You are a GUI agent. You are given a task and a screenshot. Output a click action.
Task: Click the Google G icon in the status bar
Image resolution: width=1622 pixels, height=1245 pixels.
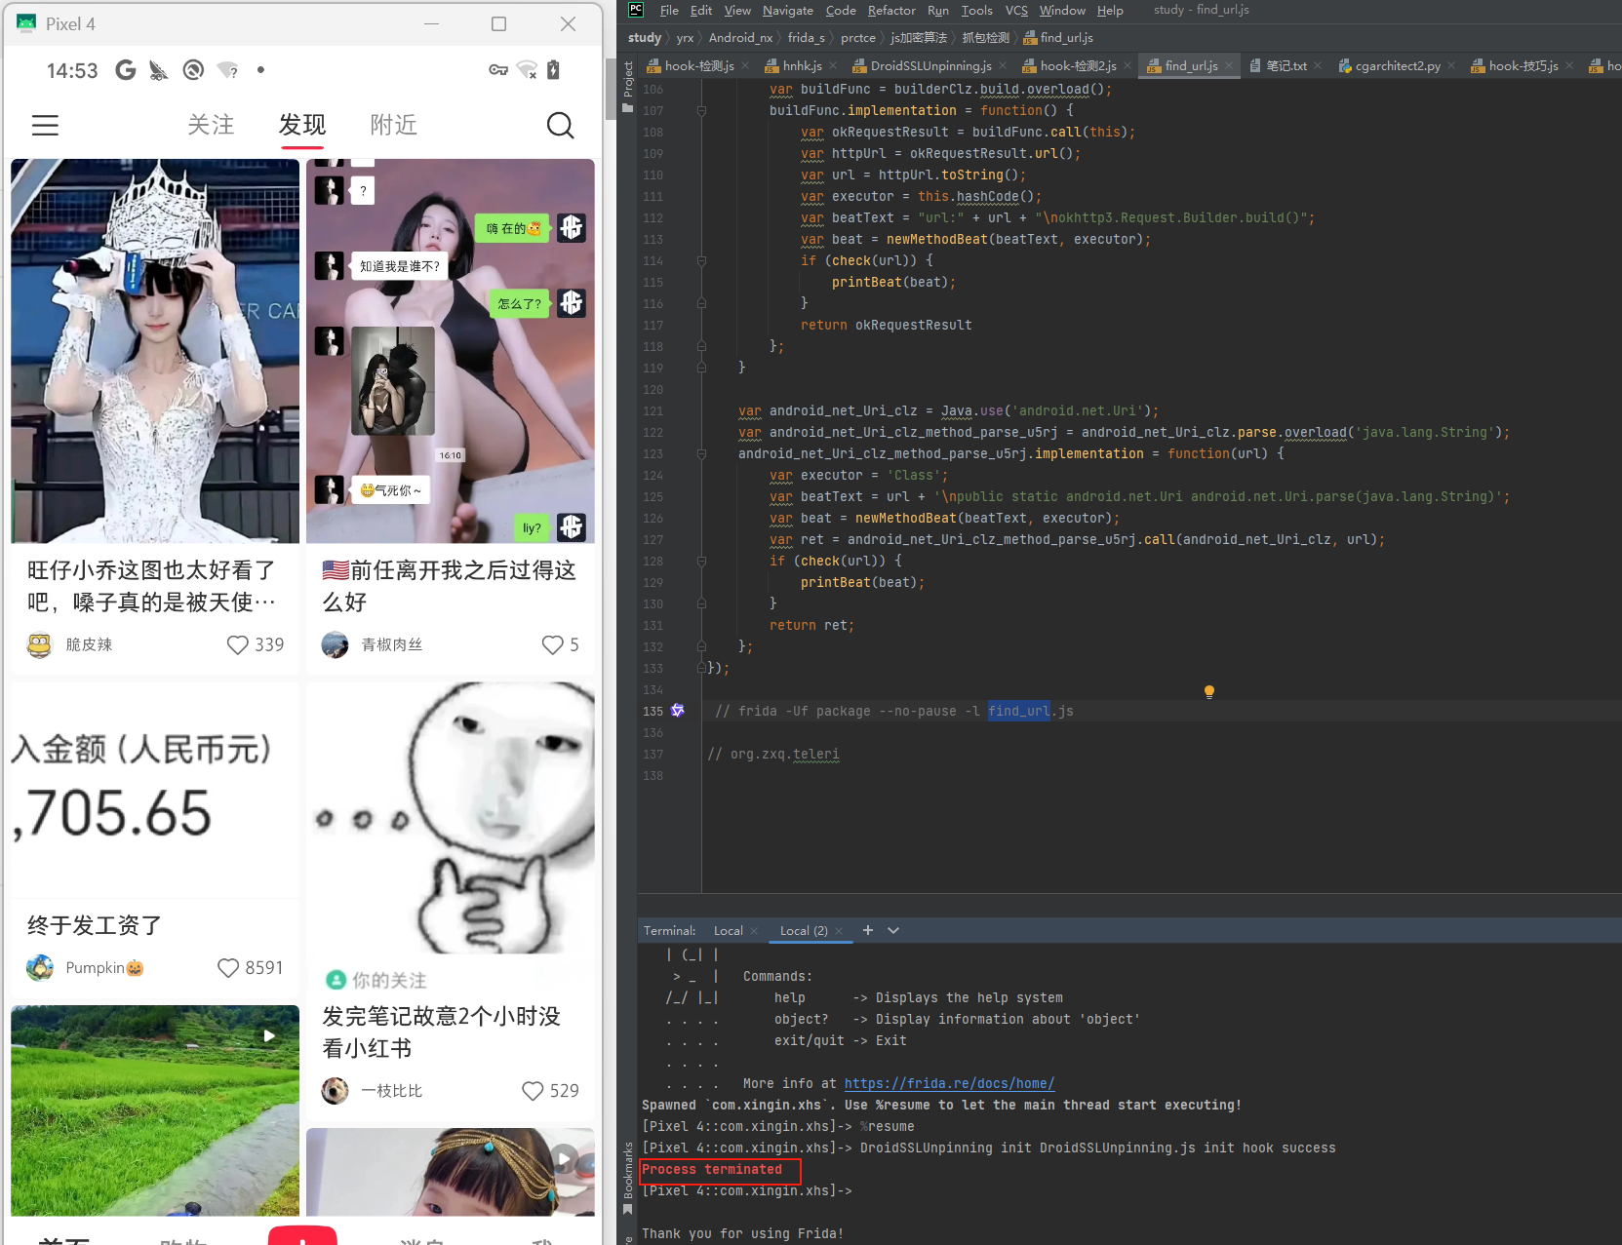click(x=124, y=69)
